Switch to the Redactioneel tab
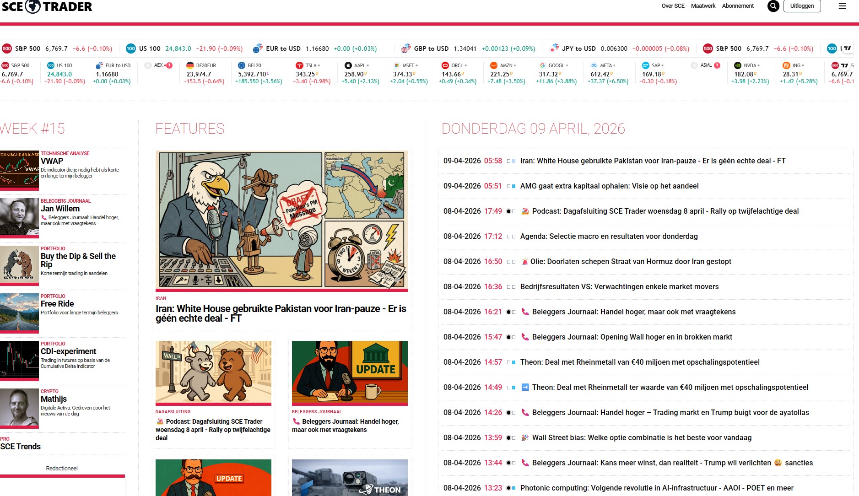This screenshot has height=496, width=859. pyautogui.click(x=62, y=469)
